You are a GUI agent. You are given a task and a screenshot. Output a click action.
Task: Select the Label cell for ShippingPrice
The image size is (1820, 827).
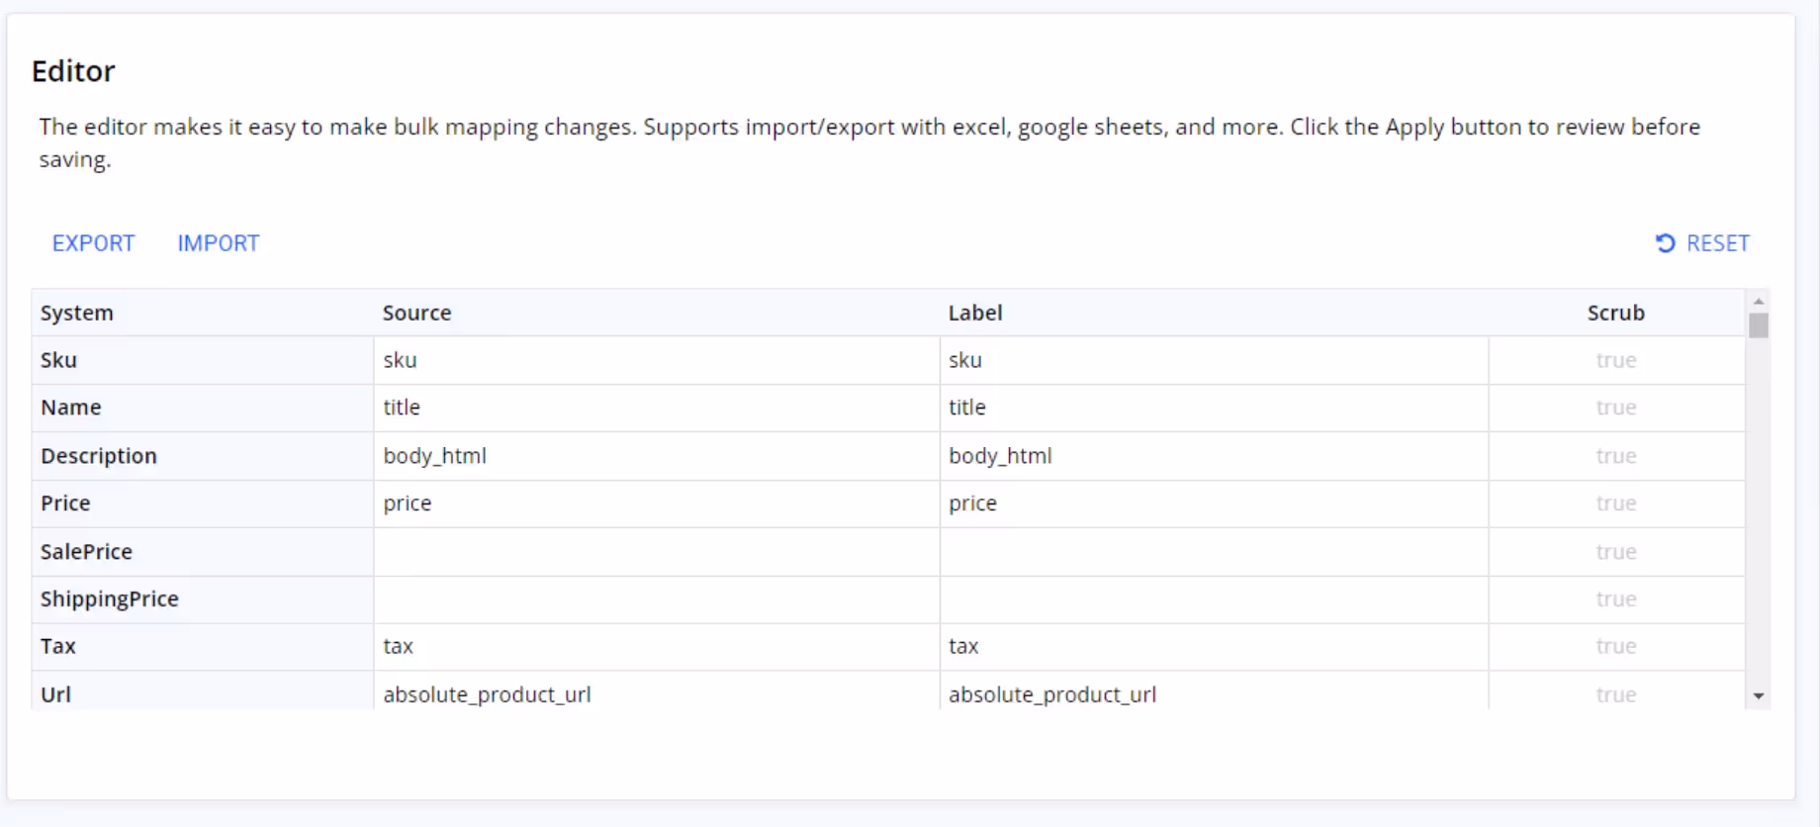(x=1213, y=599)
